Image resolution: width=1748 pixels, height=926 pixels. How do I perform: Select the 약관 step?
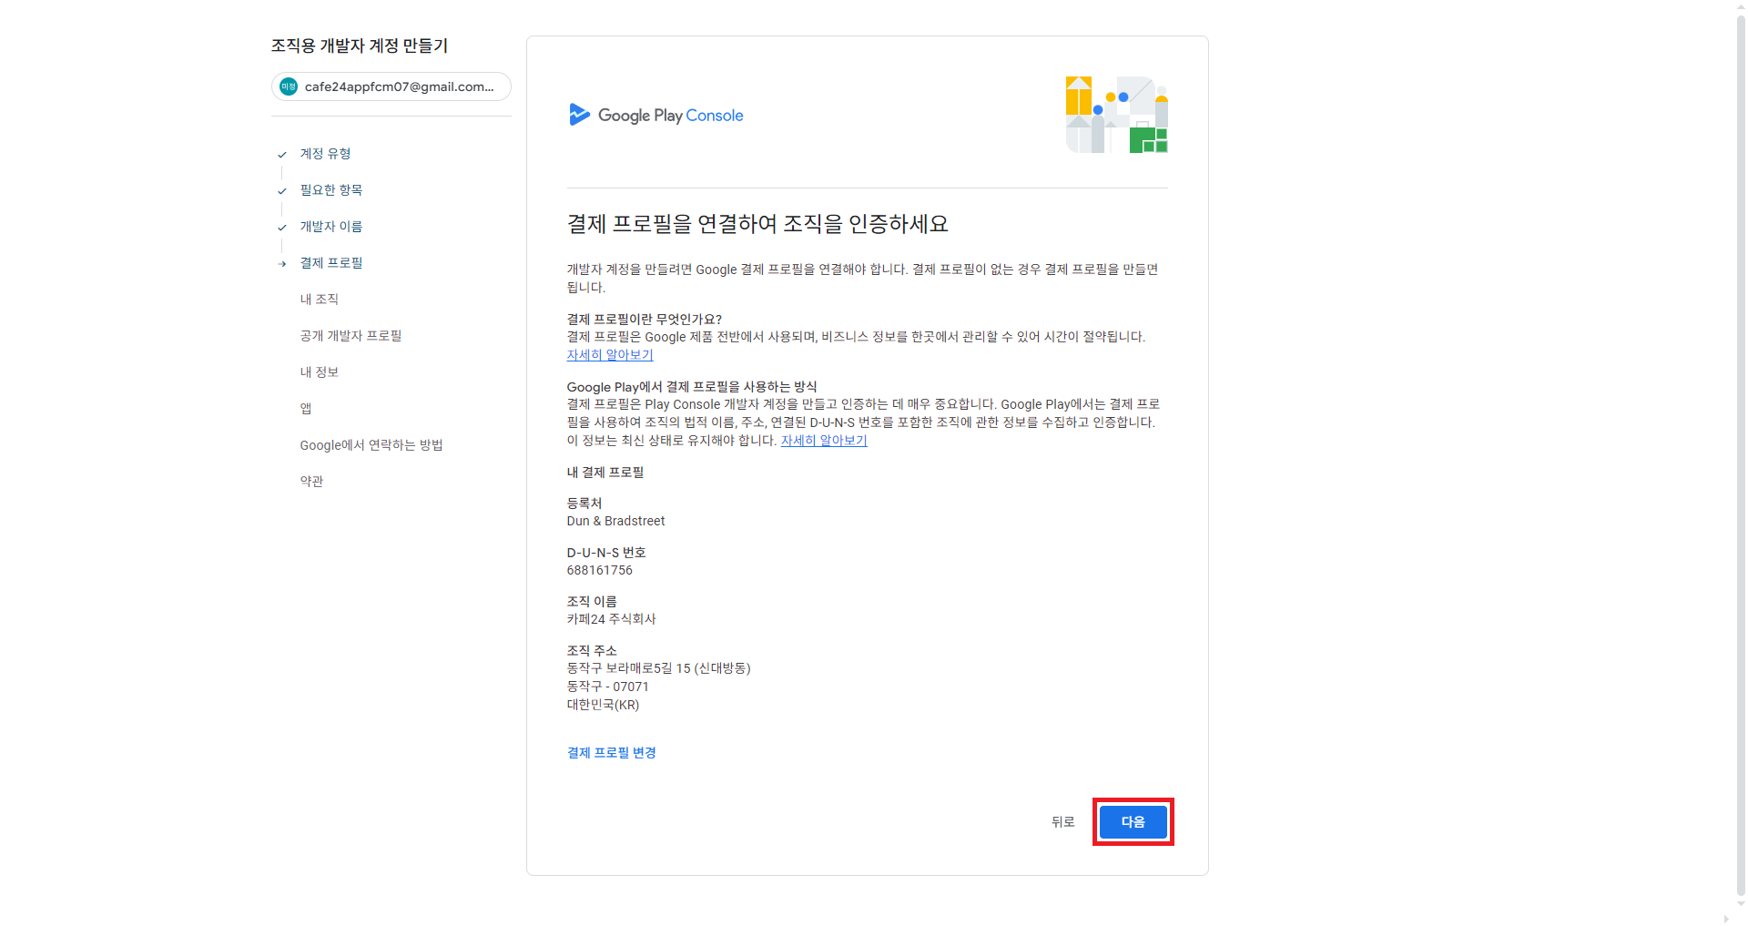[x=311, y=481]
